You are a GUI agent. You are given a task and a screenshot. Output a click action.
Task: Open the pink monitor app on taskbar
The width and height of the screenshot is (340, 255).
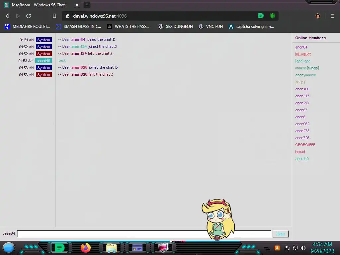(163, 248)
